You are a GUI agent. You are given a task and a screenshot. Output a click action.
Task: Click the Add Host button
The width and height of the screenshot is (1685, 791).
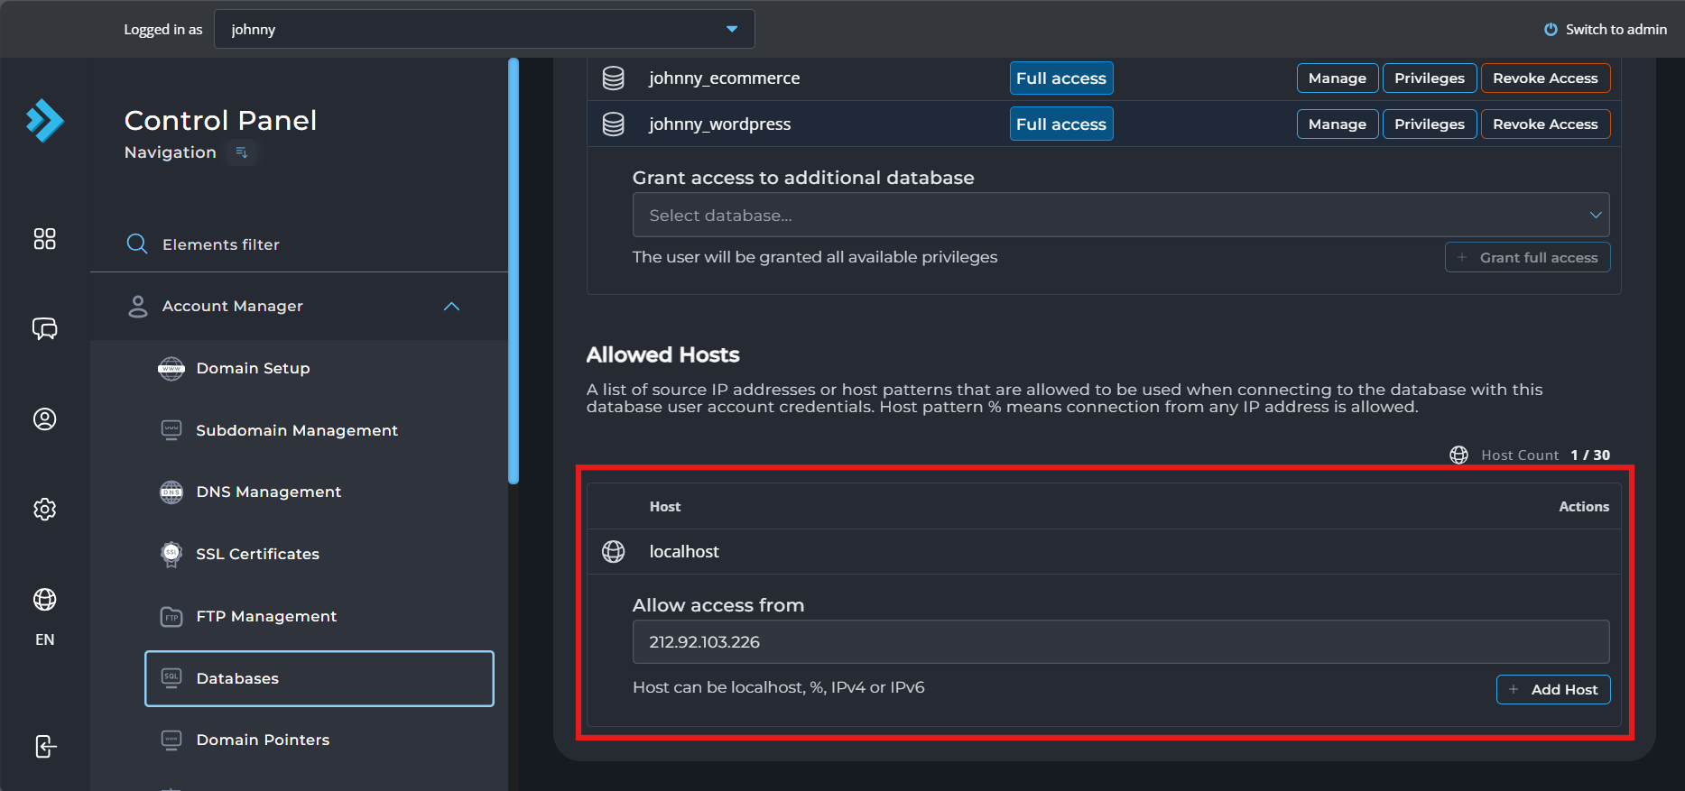1553,690
